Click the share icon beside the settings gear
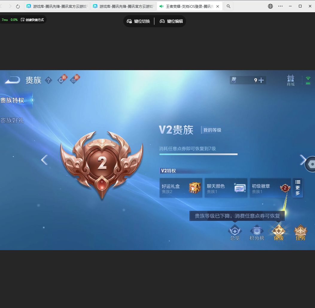Viewport: 315px width, 308px height. (x=74, y=80)
